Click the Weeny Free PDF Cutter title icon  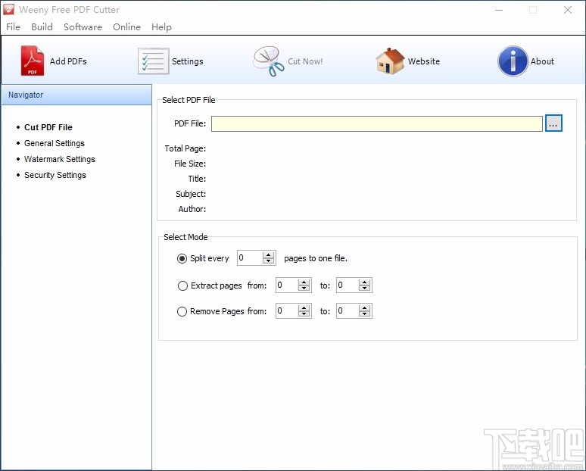tap(8, 10)
